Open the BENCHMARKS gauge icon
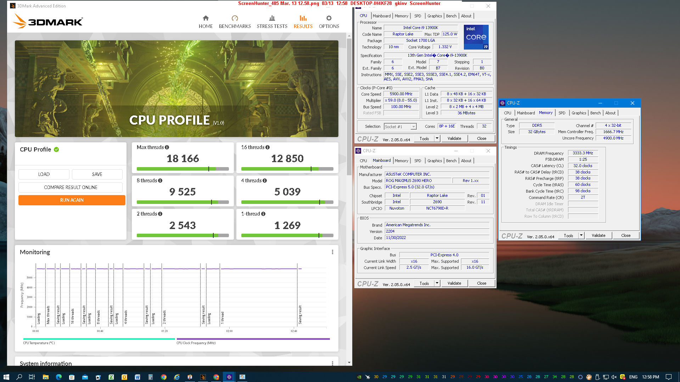 pyautogui.click(x=235, y=18)
